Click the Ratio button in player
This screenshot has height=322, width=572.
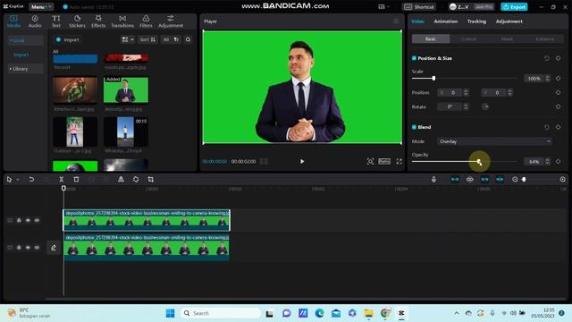pyautogui.click(x=384, y=161)
